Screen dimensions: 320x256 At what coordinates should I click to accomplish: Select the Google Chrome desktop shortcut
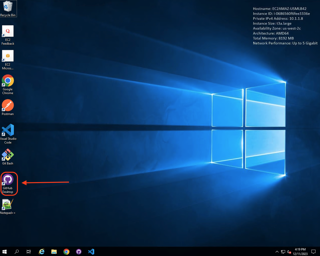pos(8,85)
